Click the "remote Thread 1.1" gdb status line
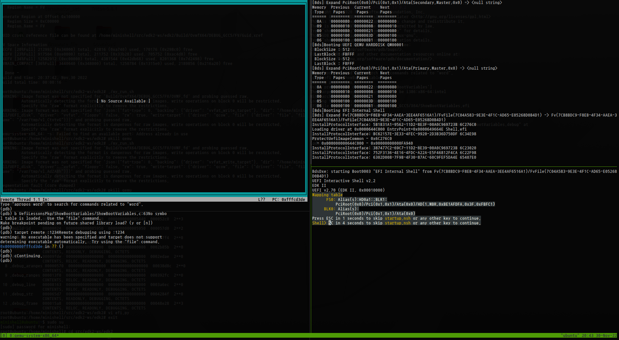The image size is (619, 340). click(x=24, y=199)
